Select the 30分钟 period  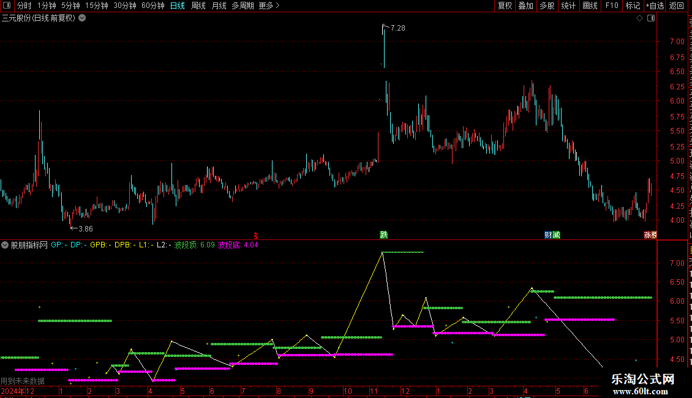click(125, 6)
